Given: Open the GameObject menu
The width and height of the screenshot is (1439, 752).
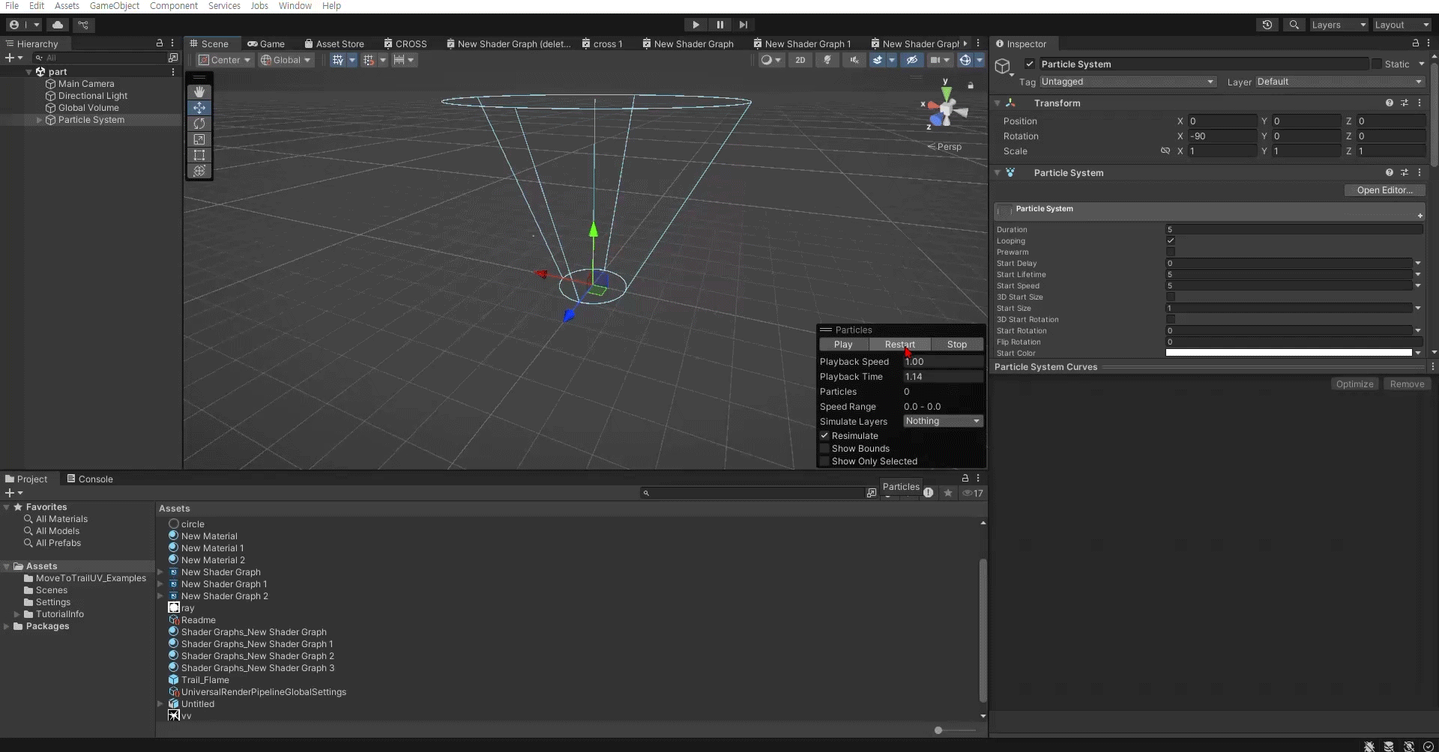Looking at the screenshot, I should click(x=115, y=6).
